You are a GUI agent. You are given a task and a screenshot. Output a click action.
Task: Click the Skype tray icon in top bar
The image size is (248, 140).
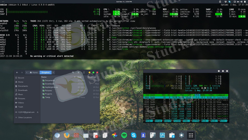[x=229, y=2]
